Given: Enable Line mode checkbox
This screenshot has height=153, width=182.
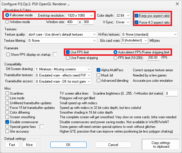Looking at the screenshot, I should click(x=7, y=98).
